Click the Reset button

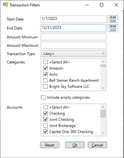click(50, 145)
